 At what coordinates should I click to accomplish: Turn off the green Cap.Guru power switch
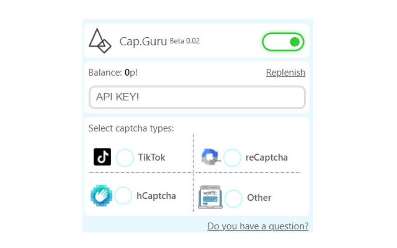(283, 42)
